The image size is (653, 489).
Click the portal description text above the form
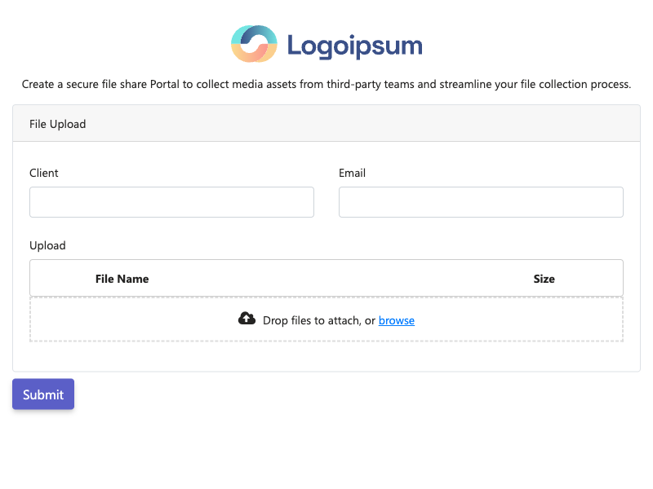point(326,84)
